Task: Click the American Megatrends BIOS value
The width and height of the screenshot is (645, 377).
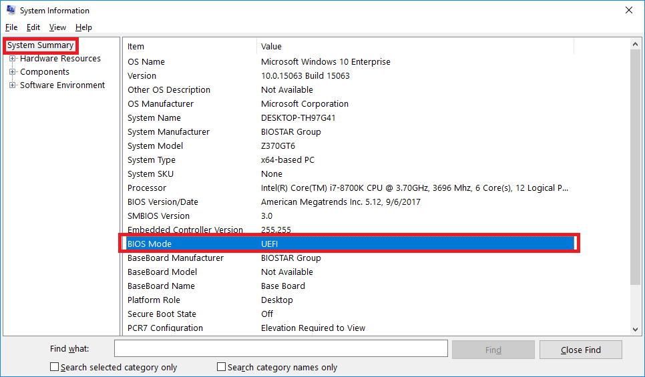Action: (x=341, y=202)
